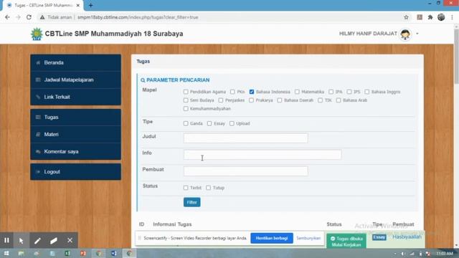Tick the Upload type checkbox

pos(232,124)
